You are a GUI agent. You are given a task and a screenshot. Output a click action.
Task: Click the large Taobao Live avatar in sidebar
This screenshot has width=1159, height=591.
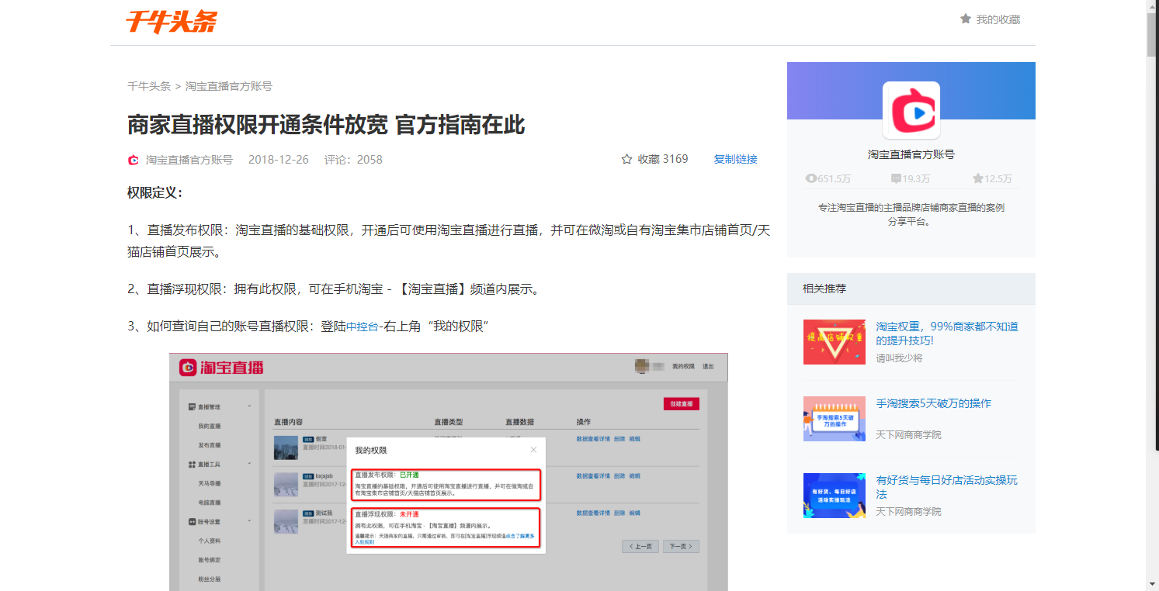click(911, 111)
